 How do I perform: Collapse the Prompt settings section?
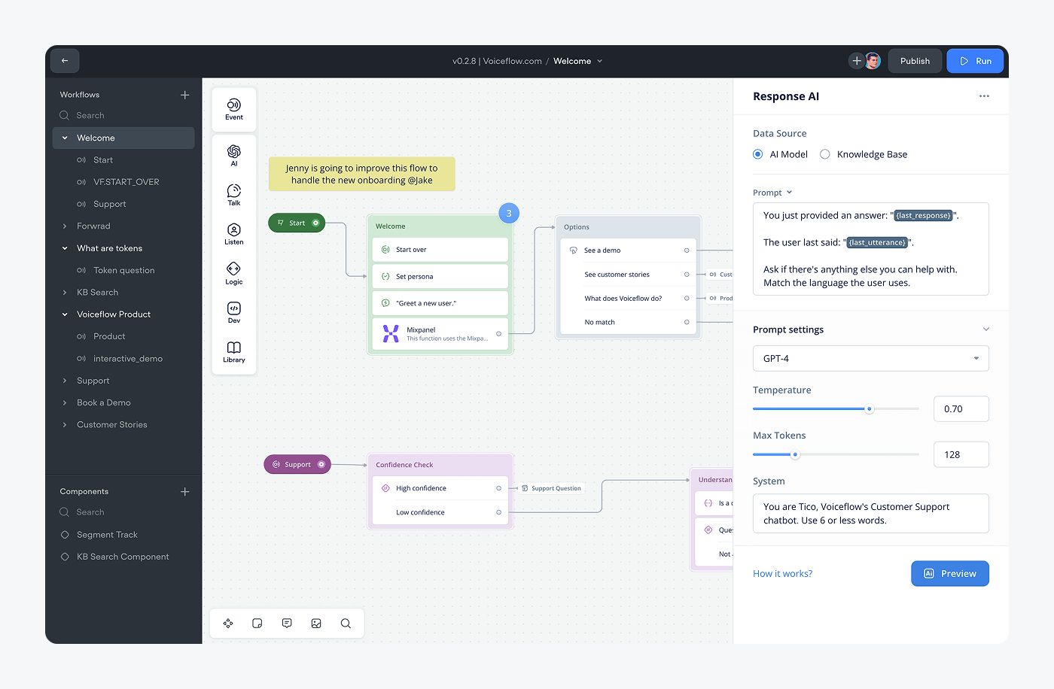[986, 329]
